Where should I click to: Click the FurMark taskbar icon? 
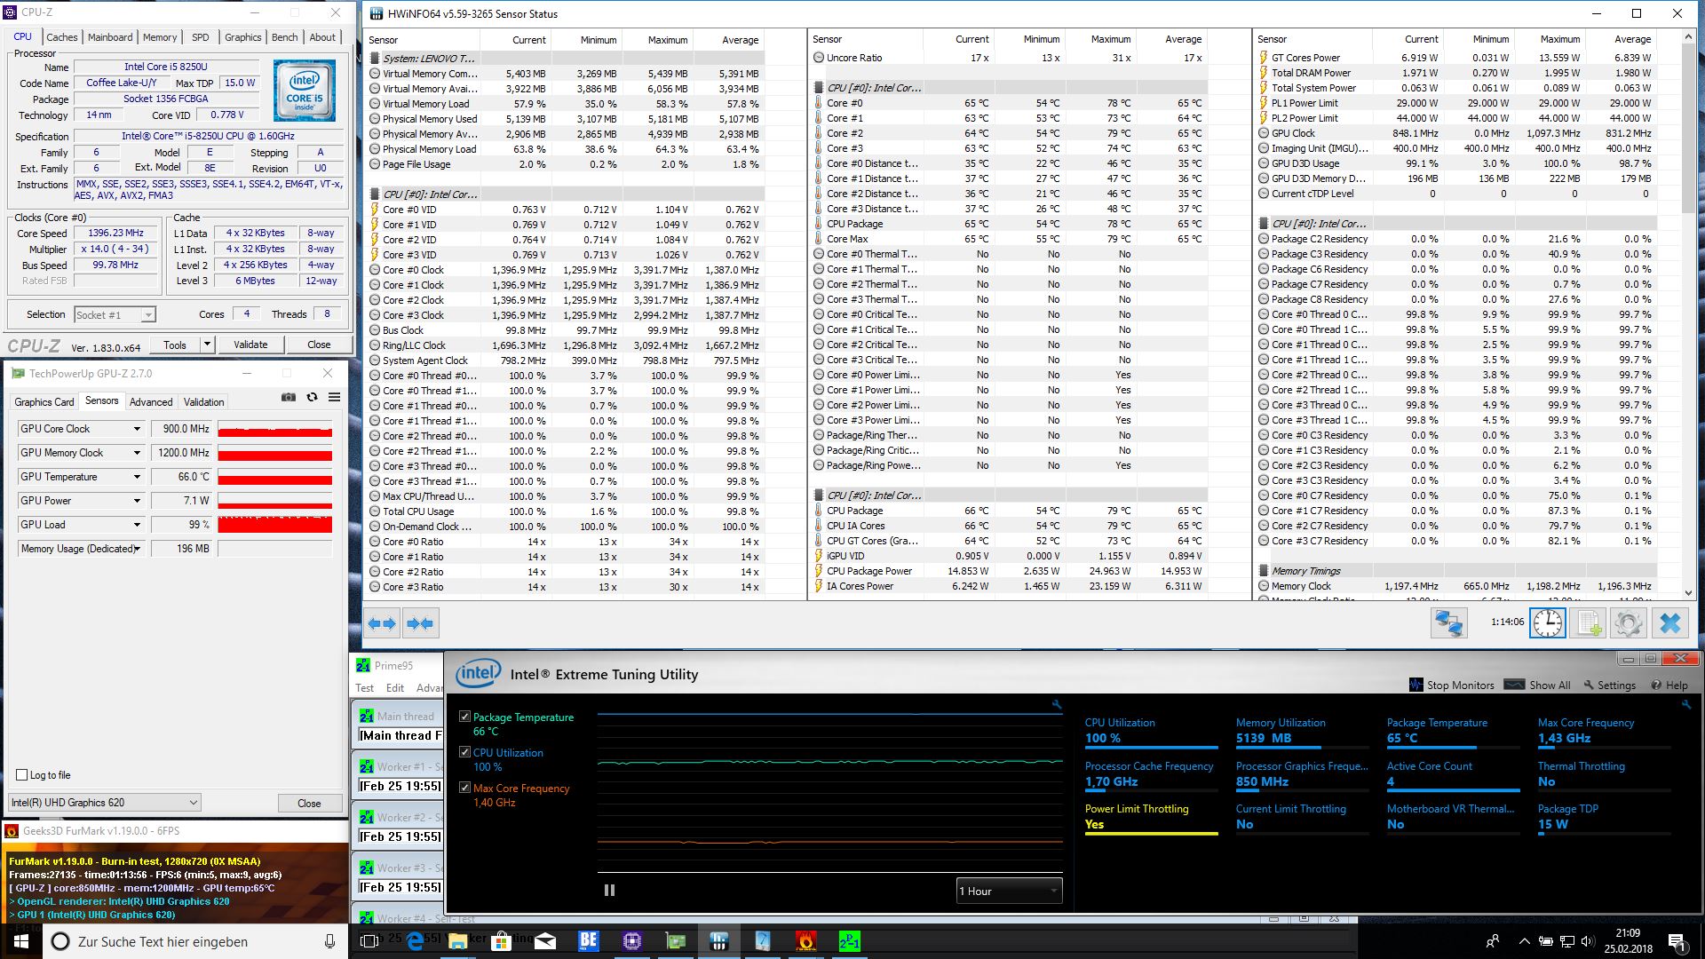pos(805,941)
